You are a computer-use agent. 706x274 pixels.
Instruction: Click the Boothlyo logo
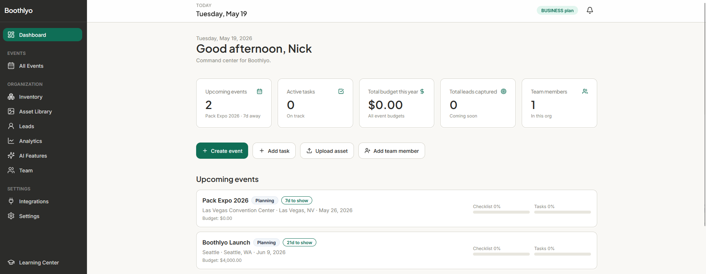[x=18, y=11]
